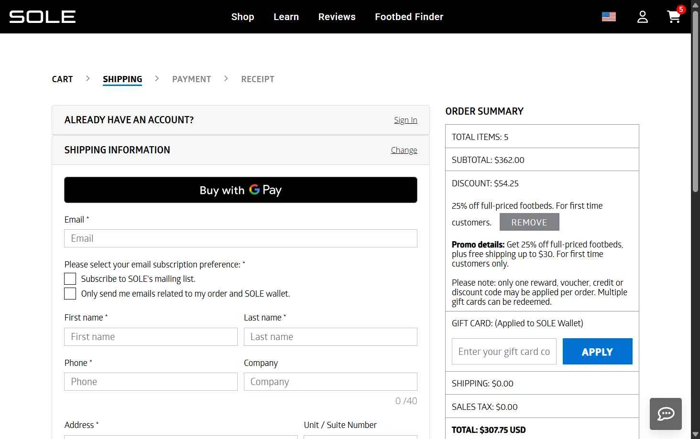Check Subscribe to SOLE's mailing list
Viewport: 700px width, 439px height.
(70, 279)
